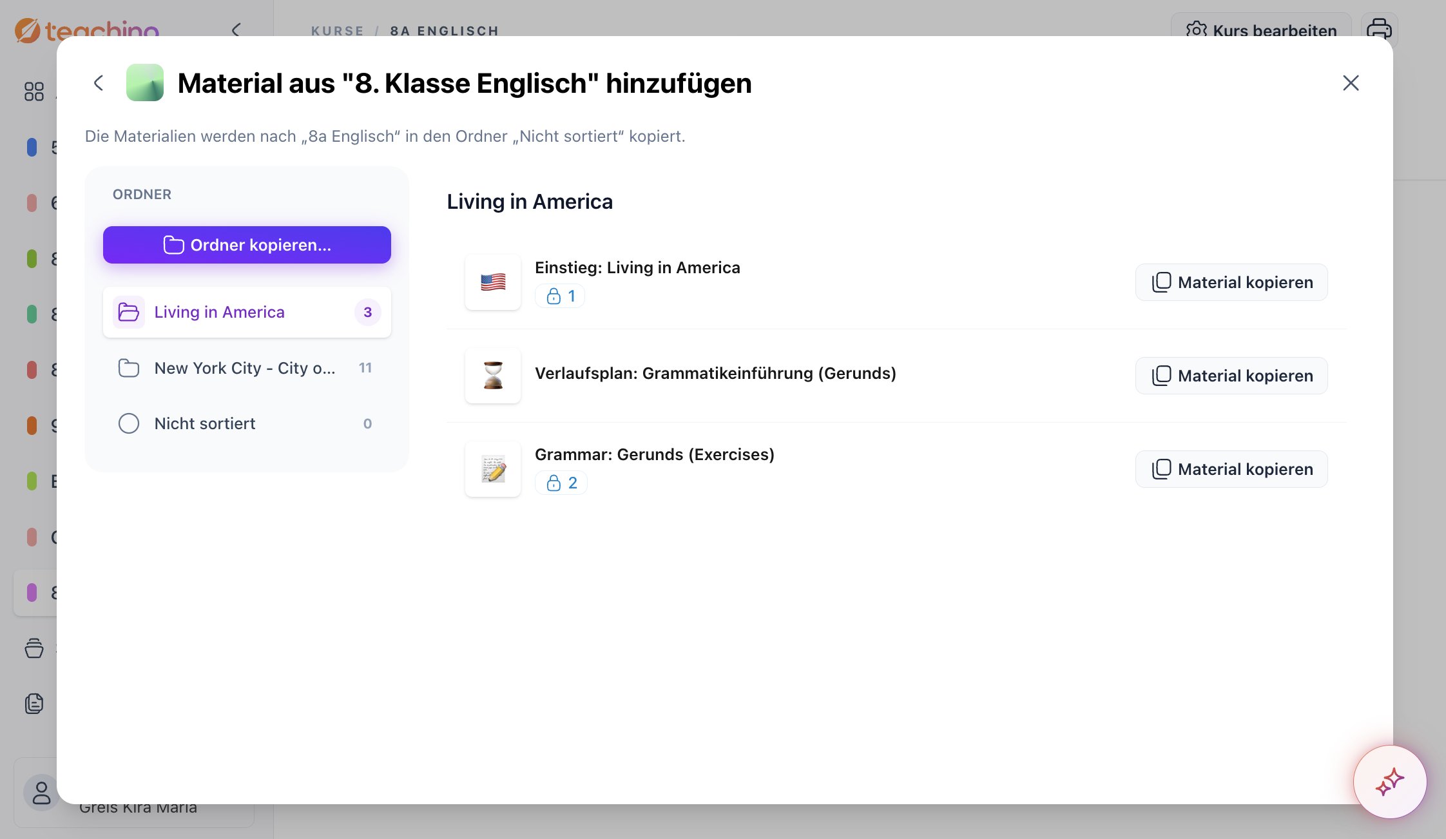1446x839 pixels.
Task: Click the count 0 on Nicht sortiert
Action: pyautogui.click(x=368, y=423)
